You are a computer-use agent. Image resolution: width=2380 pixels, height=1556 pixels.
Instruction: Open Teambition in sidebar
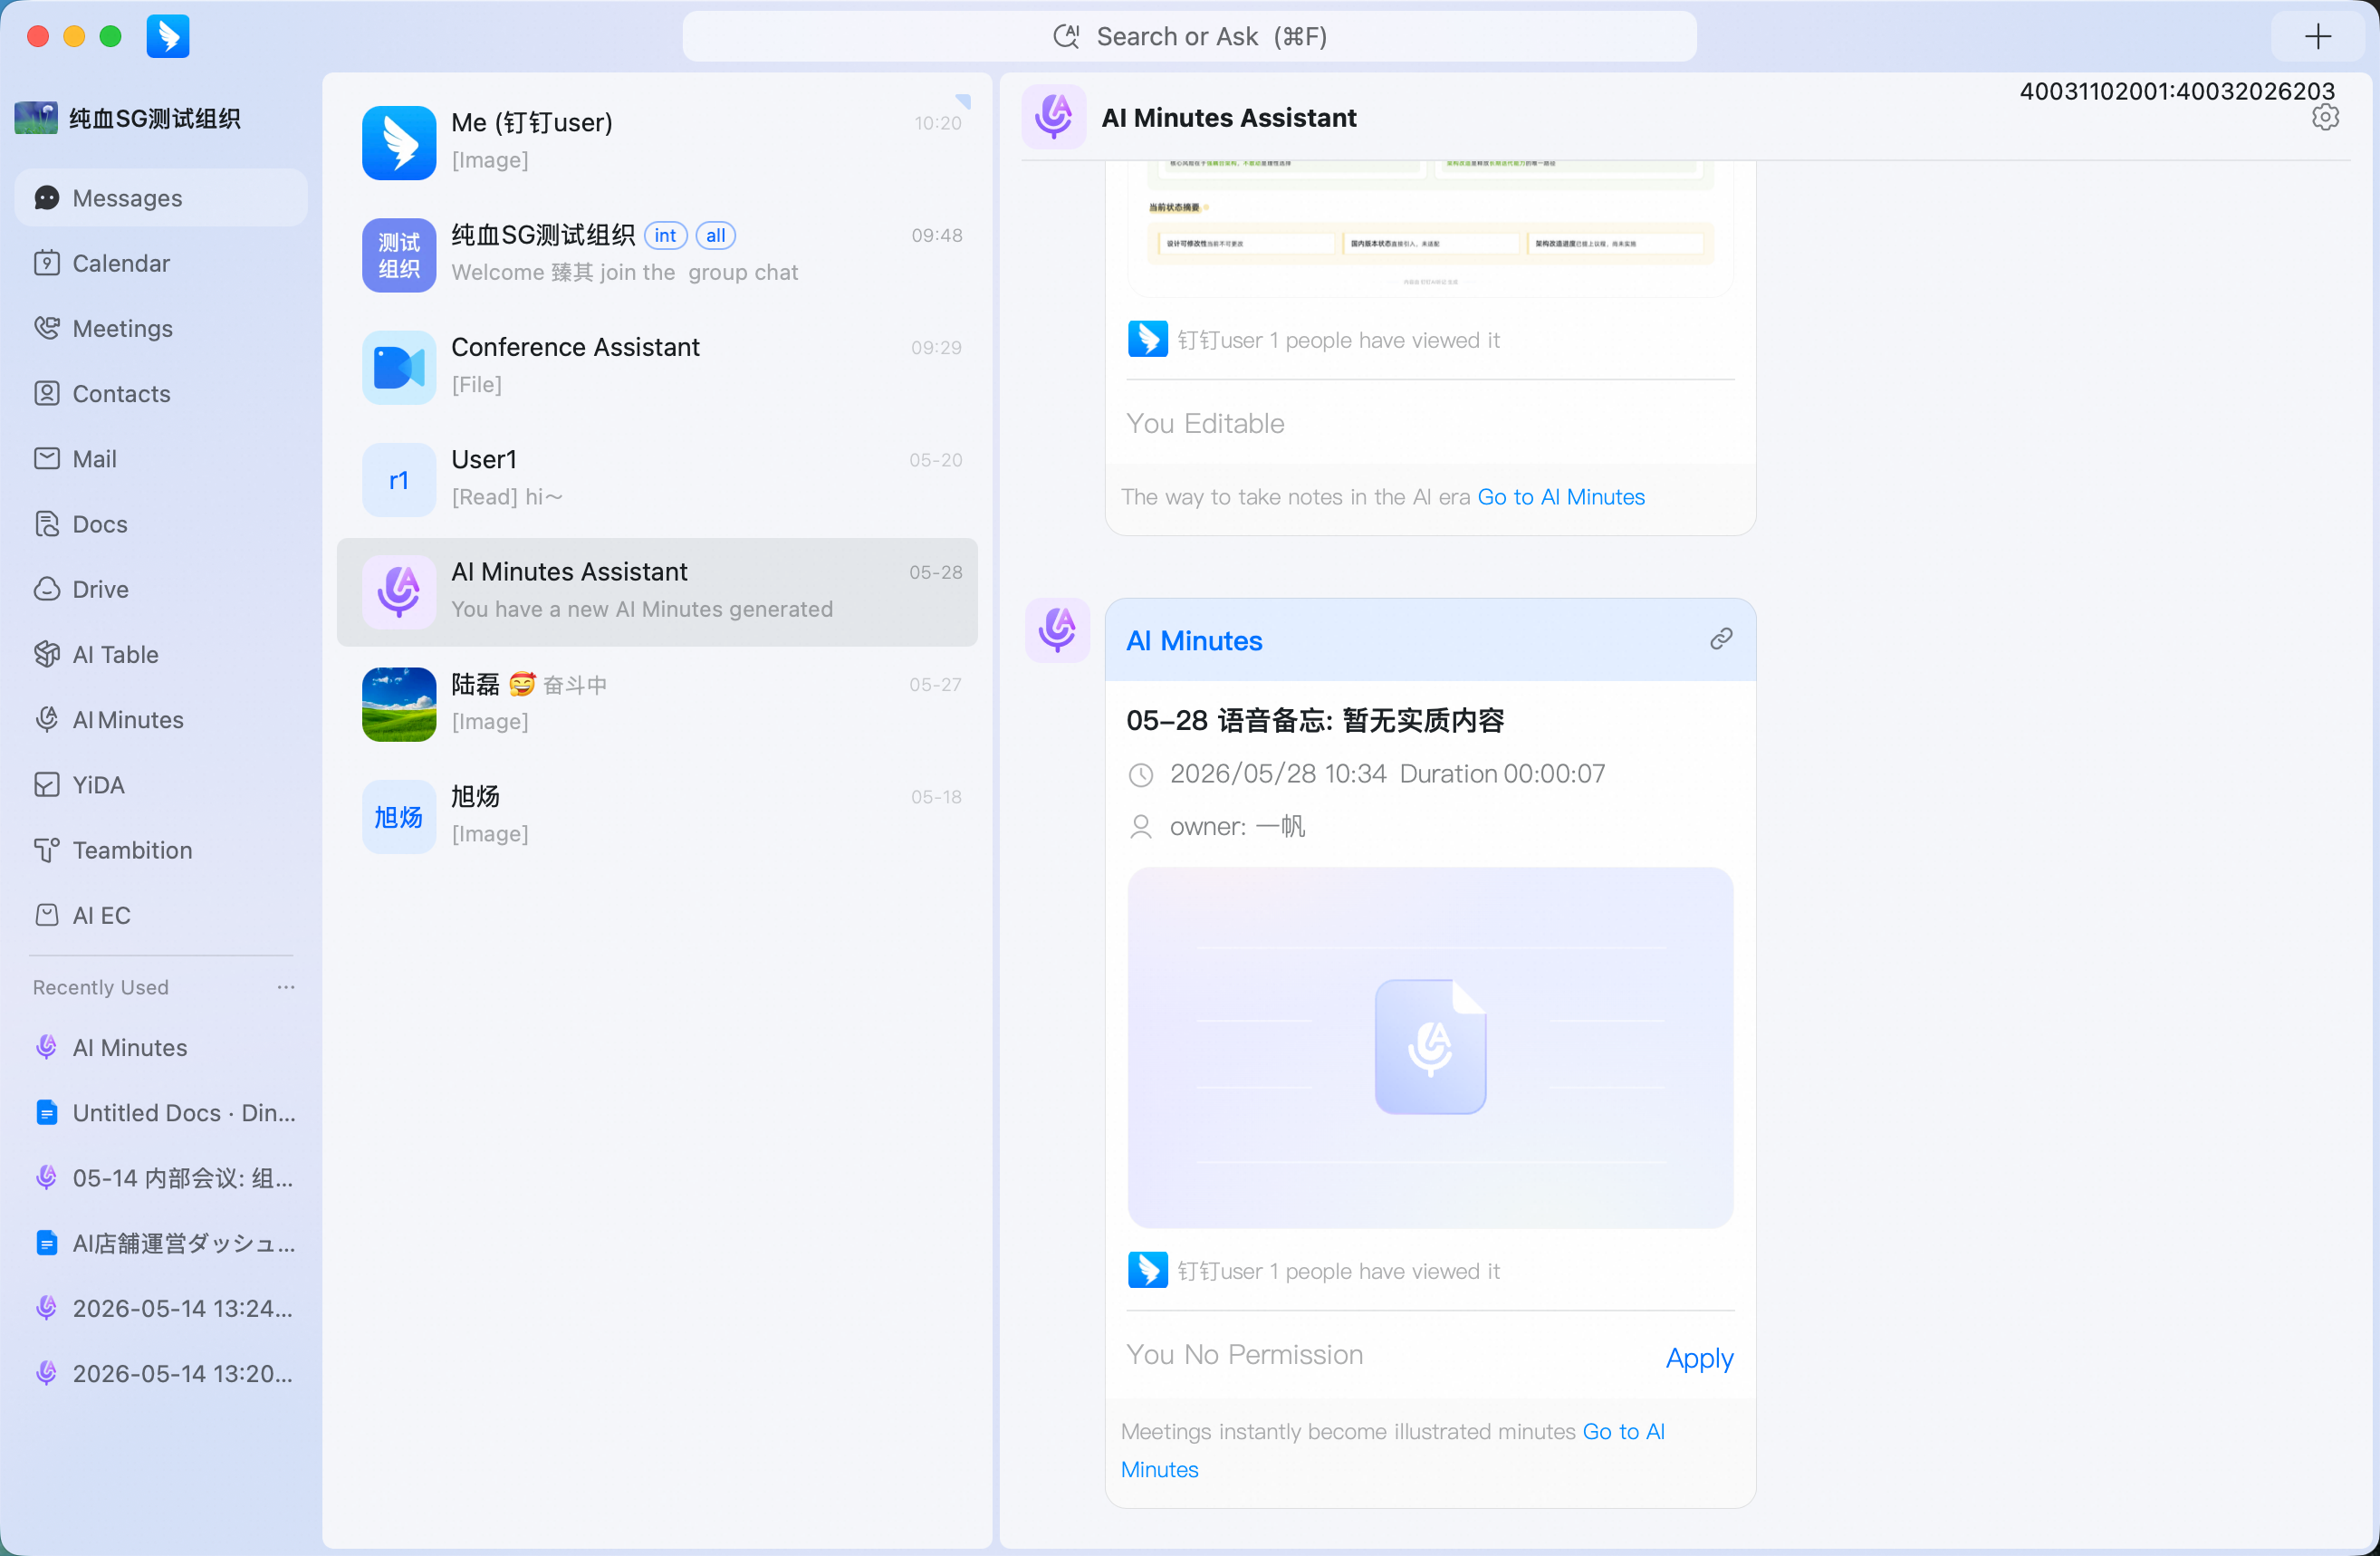click(x=161, y=850)
